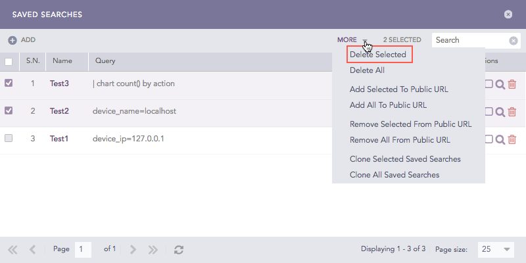Viewport: 526px width, 263px height.
Task: Click the ADD plus icon
Action: [x=12, y=40]
